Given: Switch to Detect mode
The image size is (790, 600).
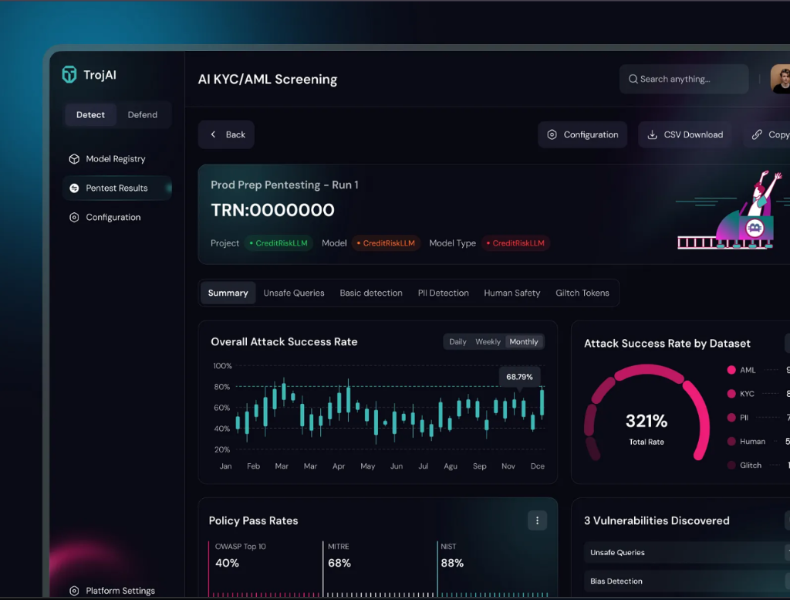Looking at the screenshot, I should (91, 114).
